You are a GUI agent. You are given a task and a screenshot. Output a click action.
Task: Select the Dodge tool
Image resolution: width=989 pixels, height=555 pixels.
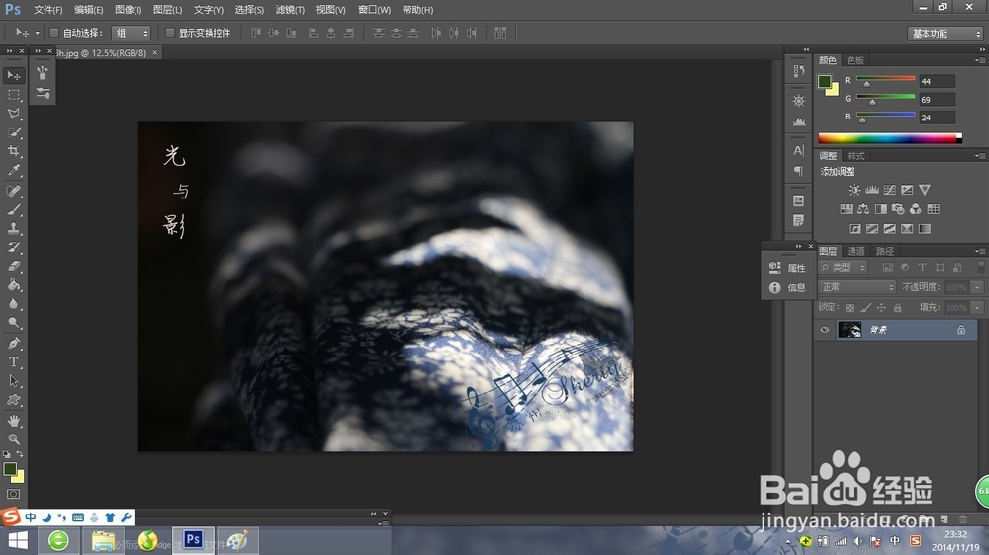13,323
